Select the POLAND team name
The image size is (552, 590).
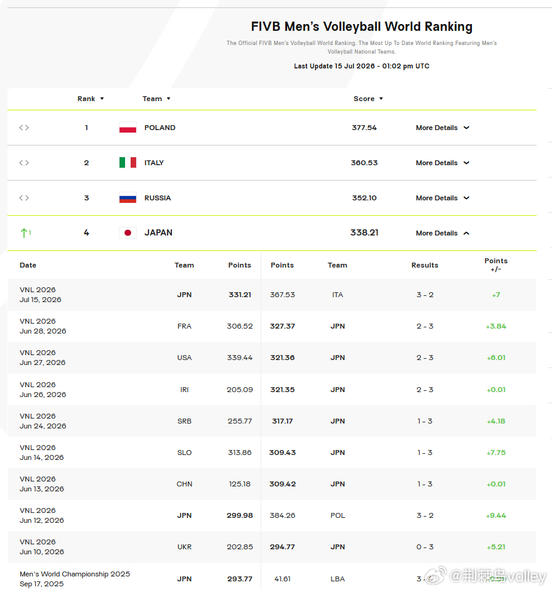click(x=160, y=128)
